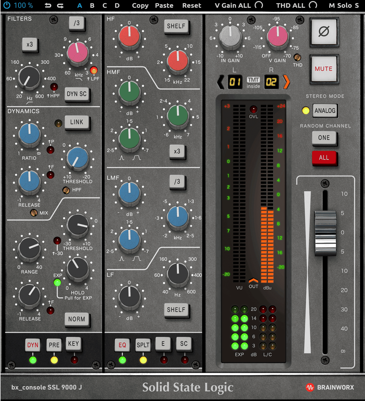
Task: Click the HMF x3 button
Action: [177, 151]
